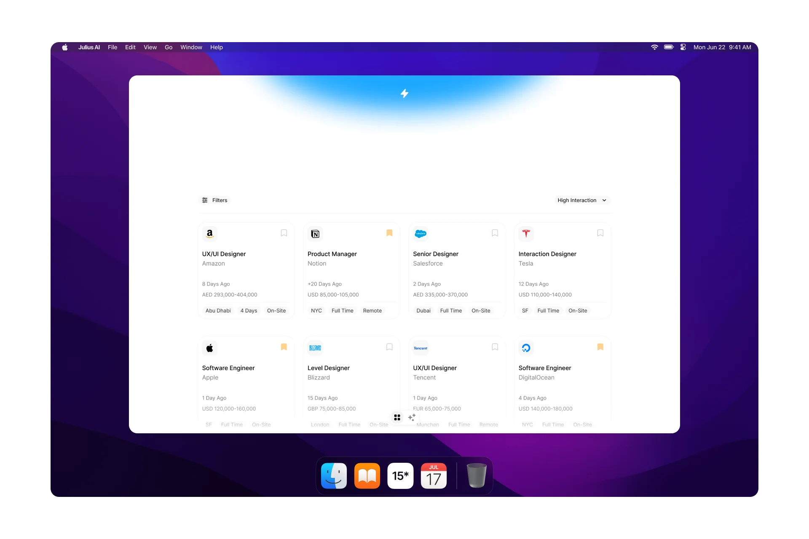Open Books app from the dock

367,476
